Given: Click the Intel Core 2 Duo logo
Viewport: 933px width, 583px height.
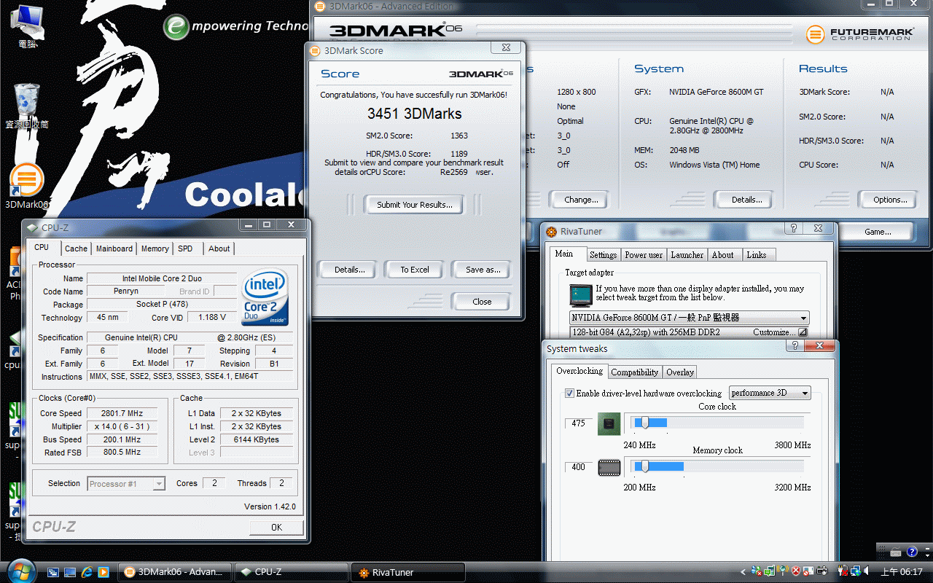Looking at the screenshot, I should coord(265,297).
